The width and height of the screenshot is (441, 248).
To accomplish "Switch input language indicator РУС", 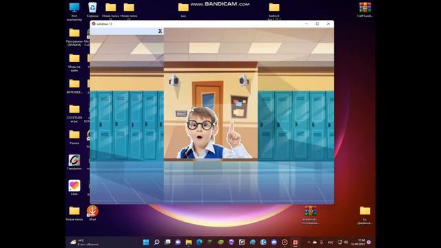I will (331, 242).
